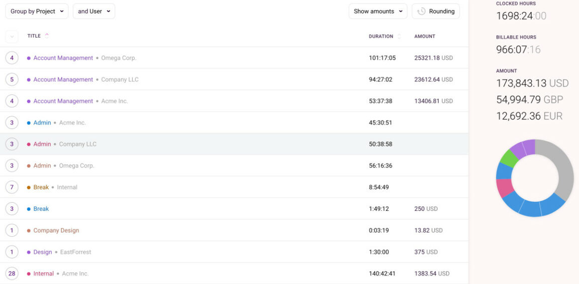Click pink dot beside Internal Acme Inc.
Screen dimensions: 579x284
(x=29, y=274)
